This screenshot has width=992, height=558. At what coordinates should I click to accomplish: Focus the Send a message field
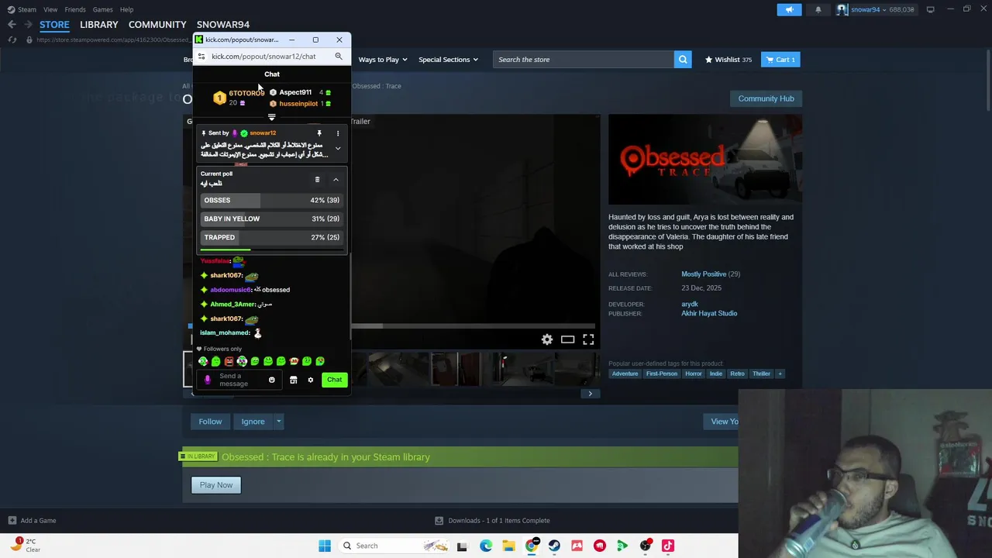tap(239, 380)
